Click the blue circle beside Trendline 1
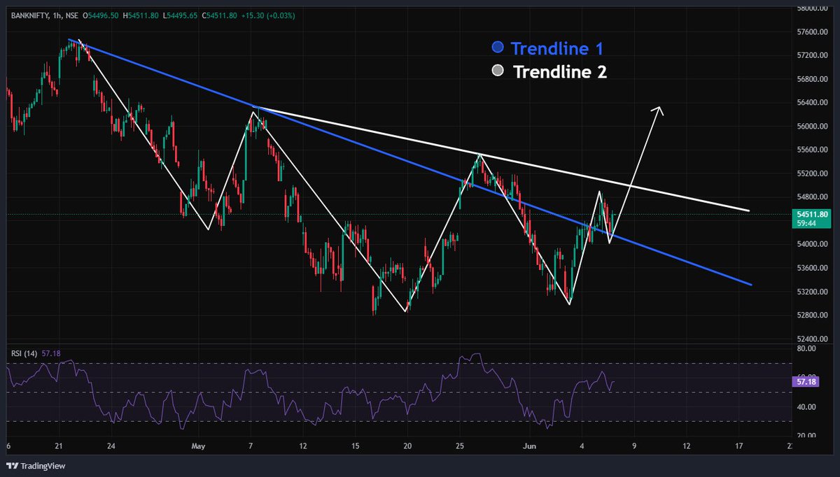Screen dimensions: 840x477 498,48
